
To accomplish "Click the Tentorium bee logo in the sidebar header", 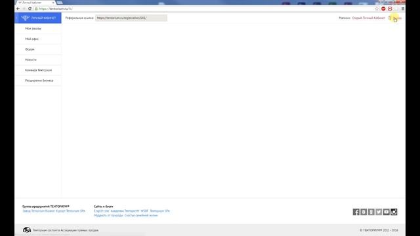I will coord(25,18).
